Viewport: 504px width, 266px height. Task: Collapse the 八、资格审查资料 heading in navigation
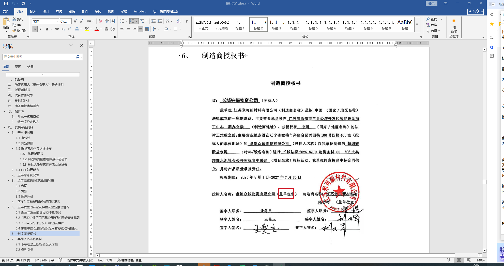4,127
